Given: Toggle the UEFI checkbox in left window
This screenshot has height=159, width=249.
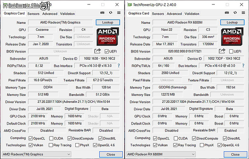Looking at the screenshot, I should [x=107, y=51].
